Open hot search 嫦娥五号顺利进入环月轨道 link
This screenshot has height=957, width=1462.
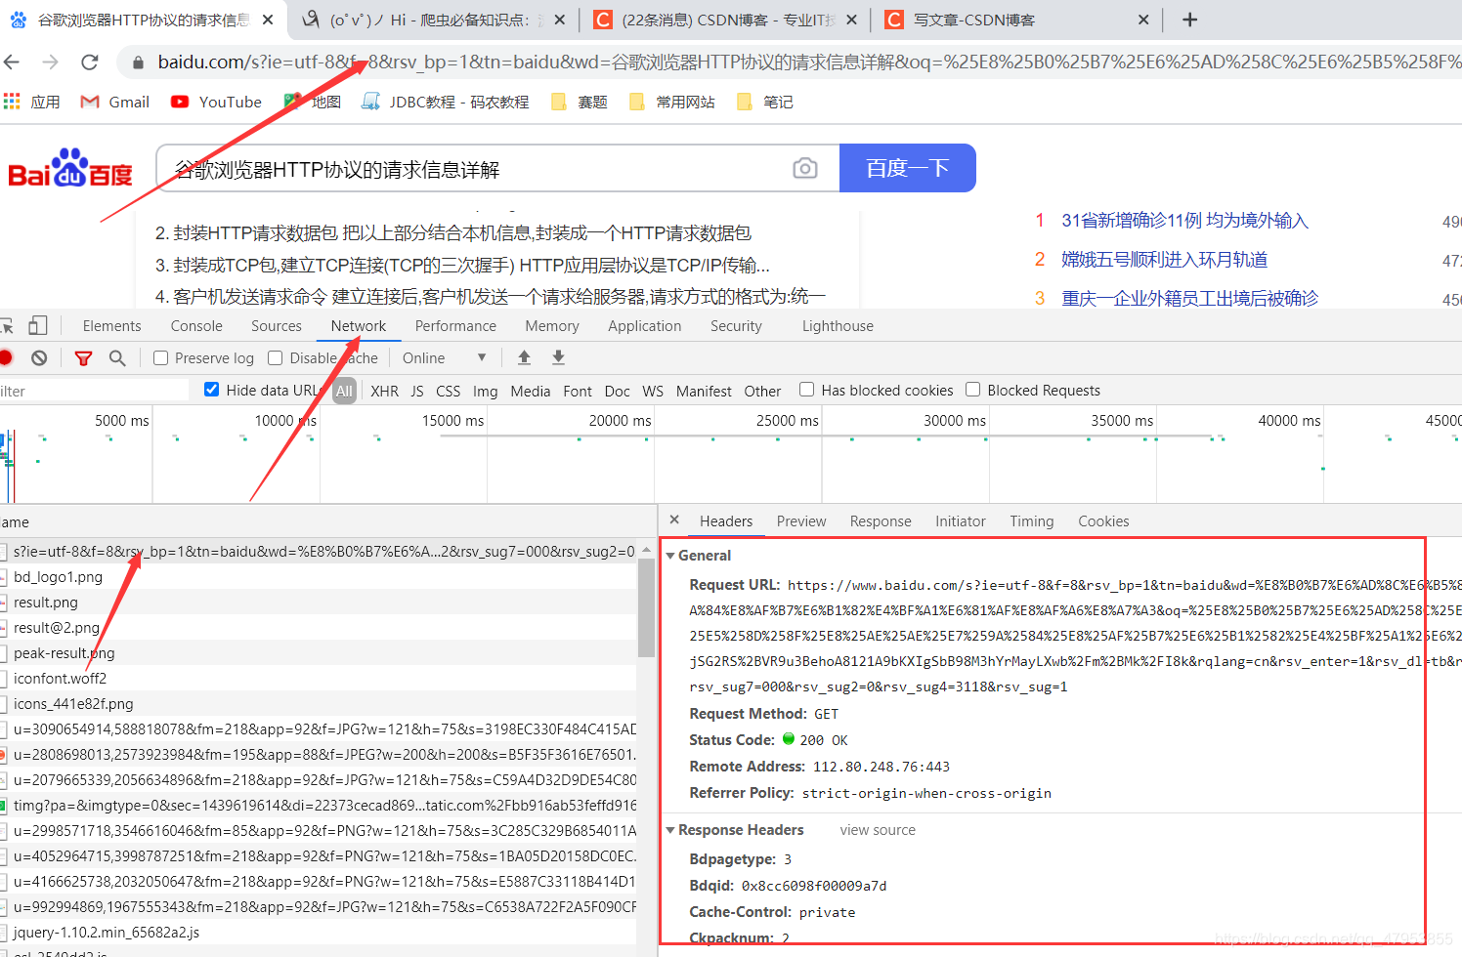coord(1164,260)
